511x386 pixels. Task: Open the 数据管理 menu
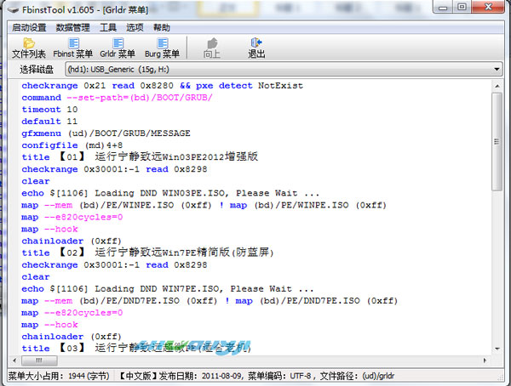[73, 27]
